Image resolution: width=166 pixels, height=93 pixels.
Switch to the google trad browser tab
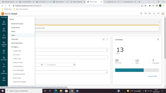click(x=111, y=2)
